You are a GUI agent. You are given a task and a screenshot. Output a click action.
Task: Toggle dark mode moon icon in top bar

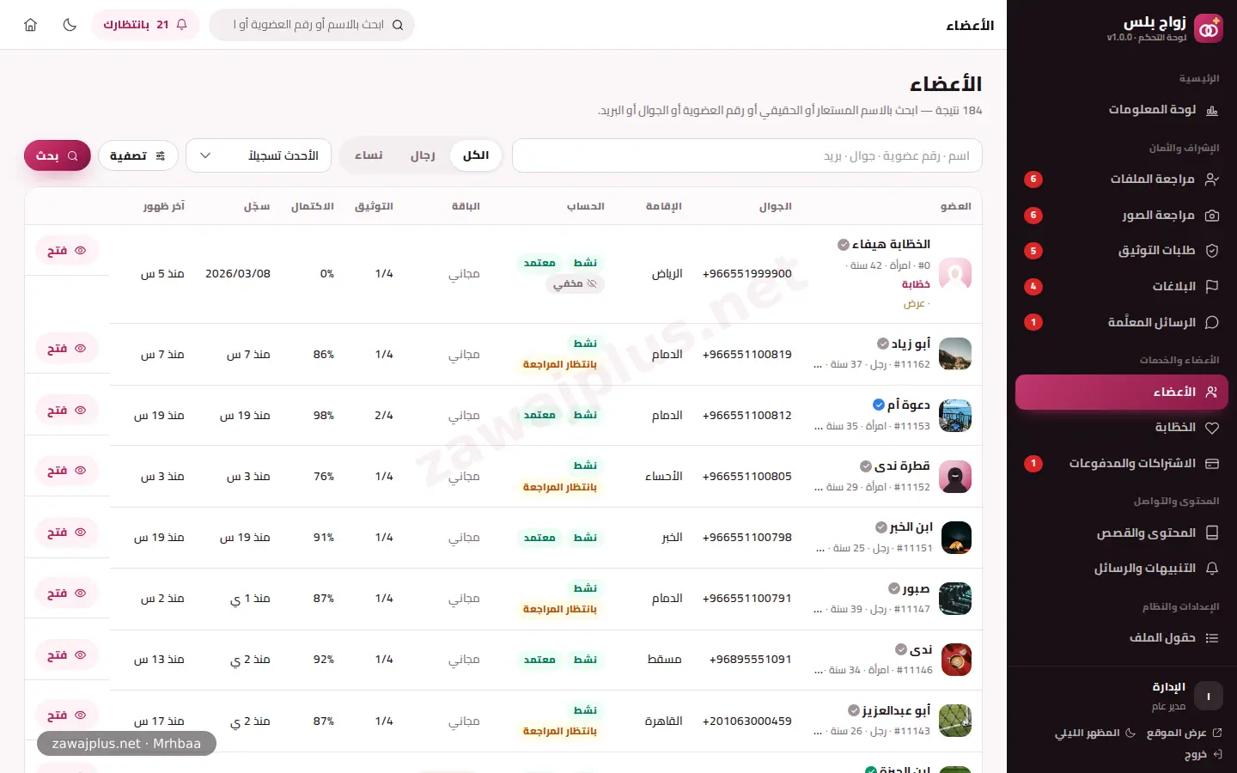[70, 25]
